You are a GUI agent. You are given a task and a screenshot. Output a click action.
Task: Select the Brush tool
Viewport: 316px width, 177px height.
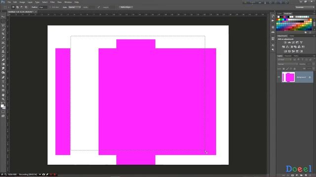coord(3,47)
